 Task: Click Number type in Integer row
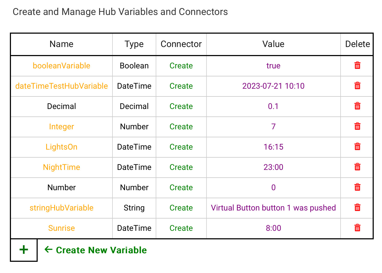(x=134, y=127)
